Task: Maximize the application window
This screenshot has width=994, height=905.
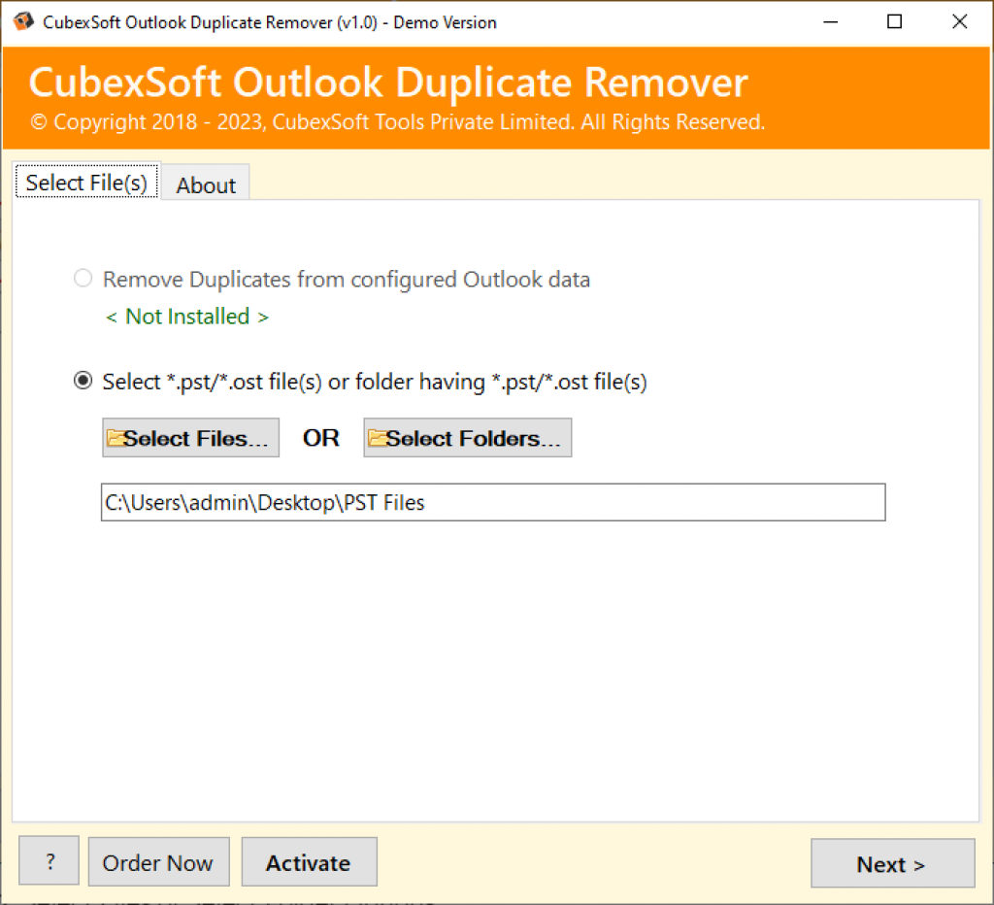Action: tap(894, 21)
